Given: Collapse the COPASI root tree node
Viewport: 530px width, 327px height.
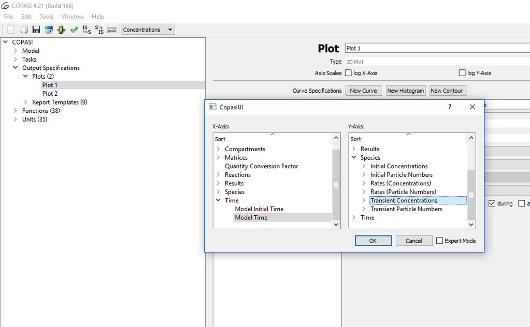Looking at the screenshot, I should pyautogui.click(x=5, y=42).
